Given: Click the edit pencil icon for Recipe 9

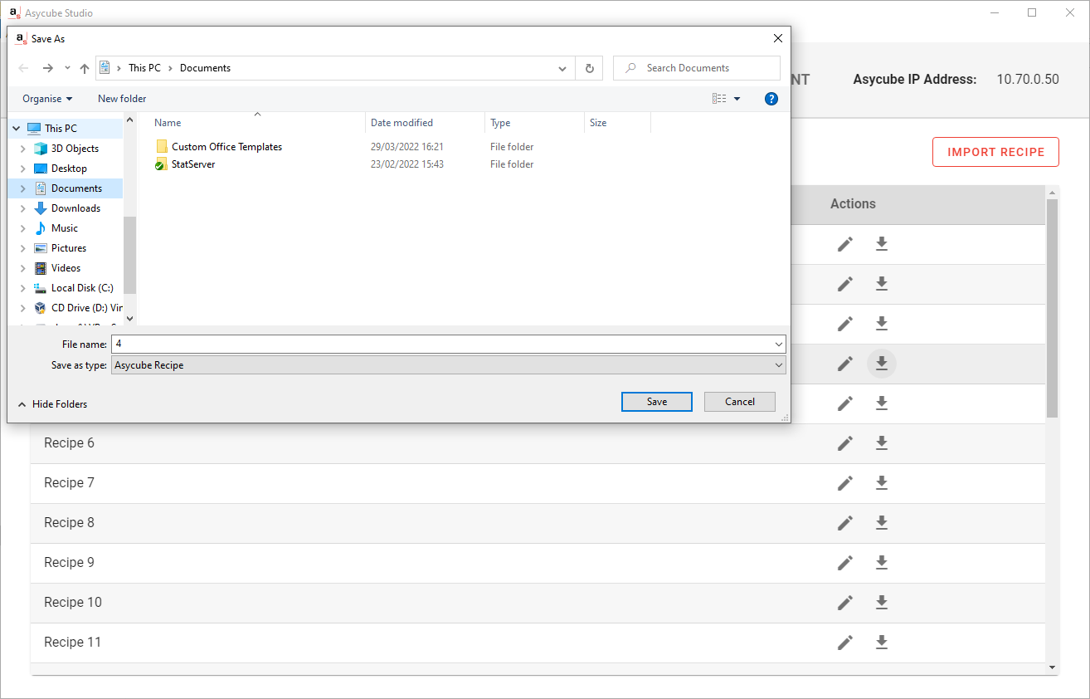Looking at the screenshot, I should click(844, 563).
